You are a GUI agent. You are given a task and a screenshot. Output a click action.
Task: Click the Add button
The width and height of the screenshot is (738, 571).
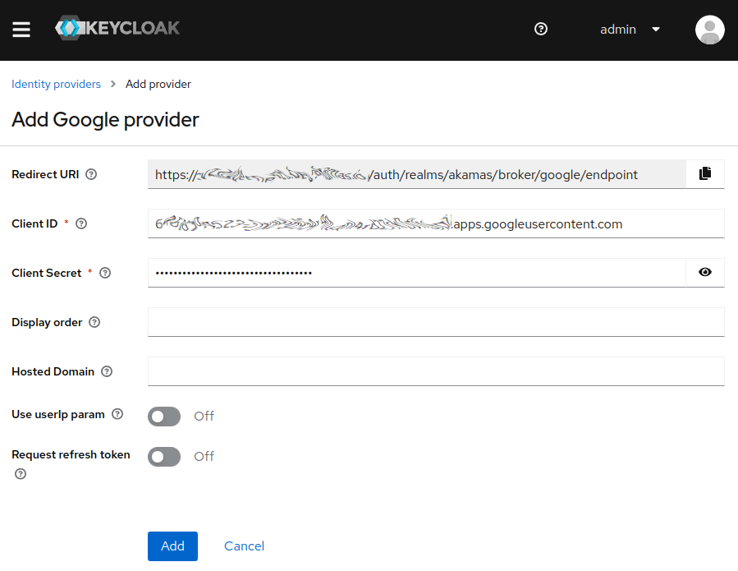click(172, 546)
